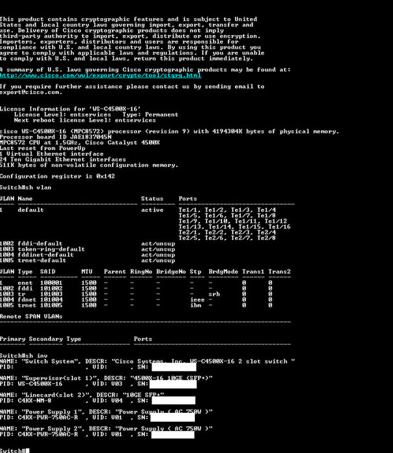Click the 'fddi-default' VLAN name

click(x=40, y=243)
